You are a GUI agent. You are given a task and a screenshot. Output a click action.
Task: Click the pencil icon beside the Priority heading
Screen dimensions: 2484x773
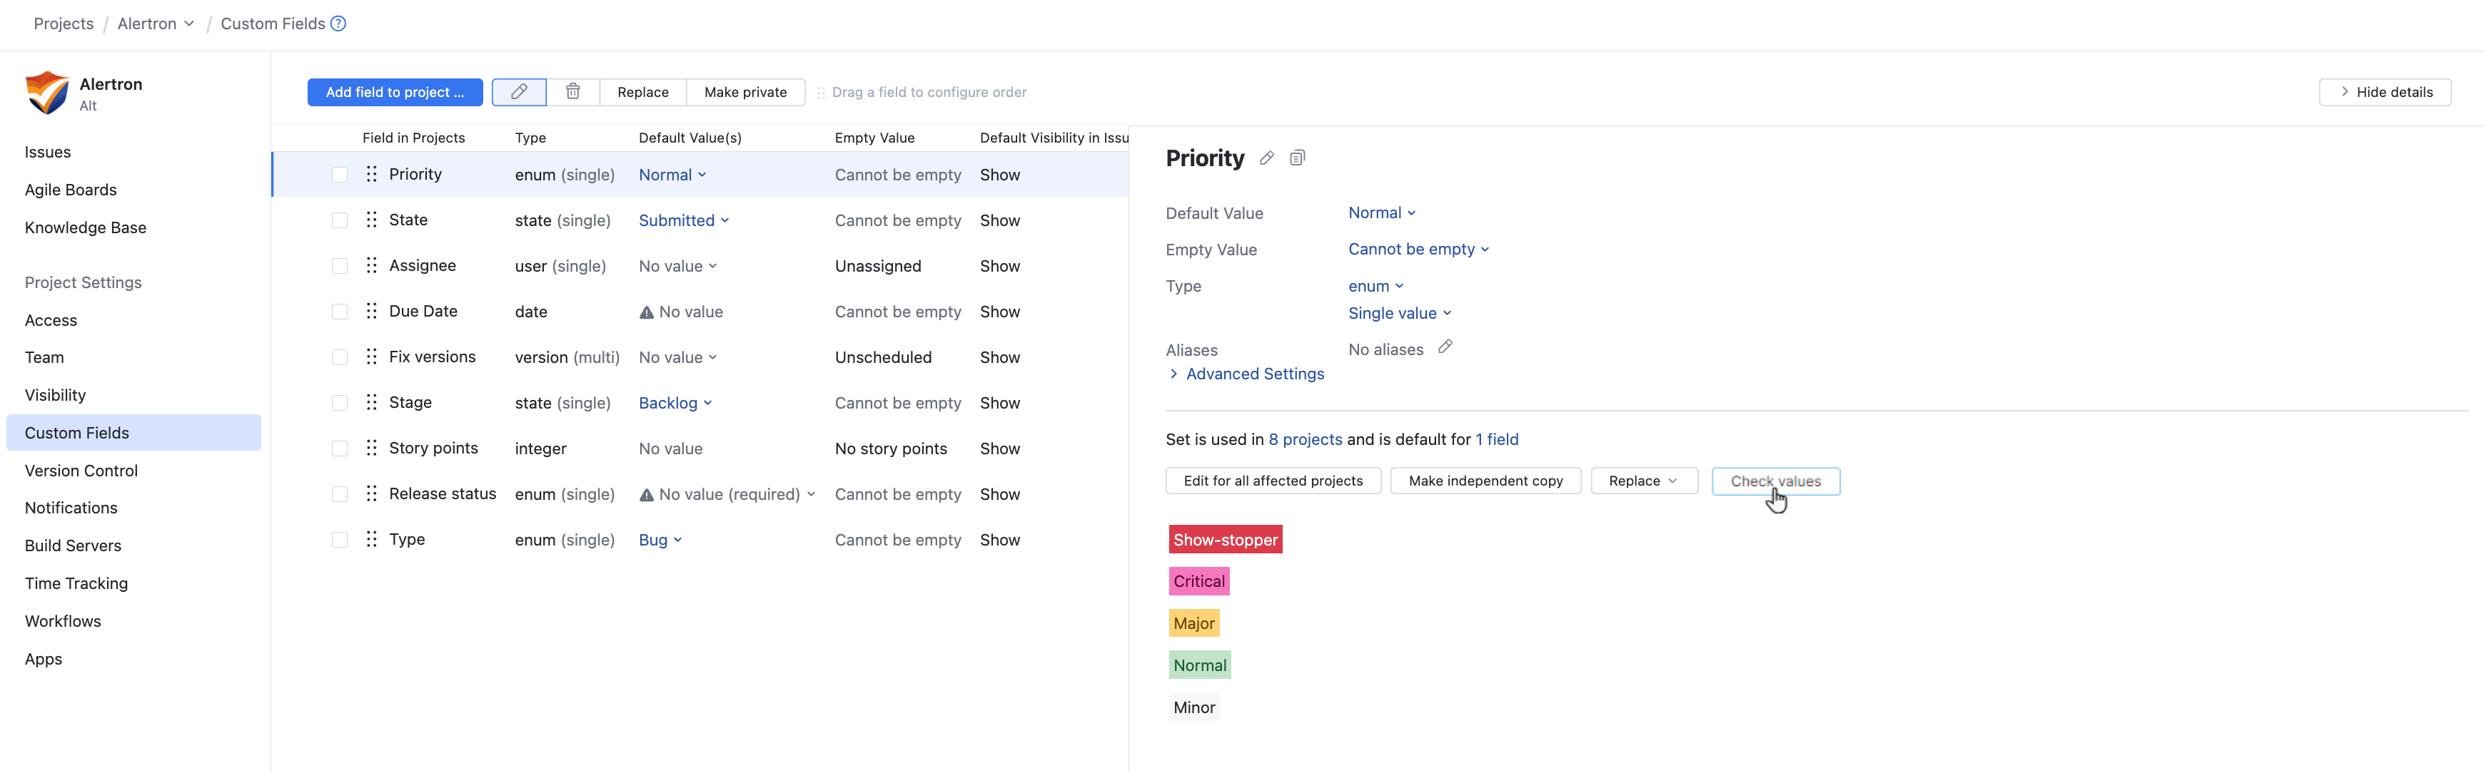[1266, 158]
